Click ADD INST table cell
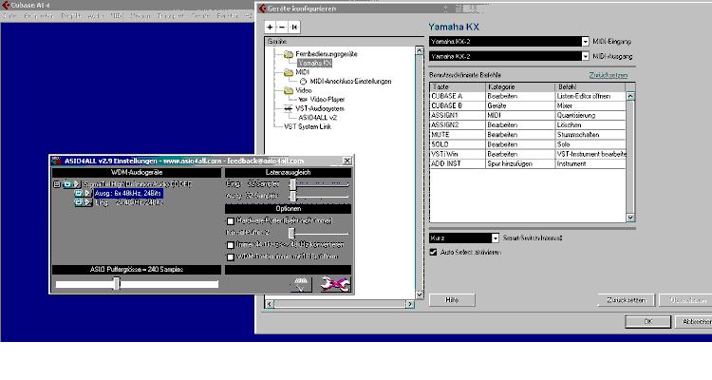Screen dimensions: 712x380 [x=458, y=163]
